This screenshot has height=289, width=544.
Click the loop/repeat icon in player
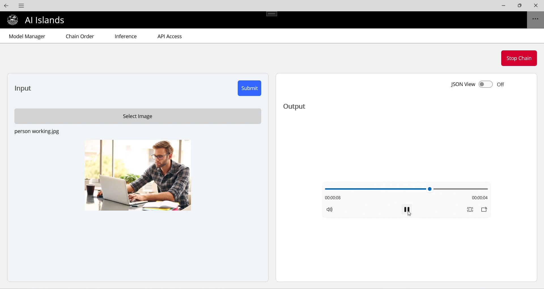[470, 210]
